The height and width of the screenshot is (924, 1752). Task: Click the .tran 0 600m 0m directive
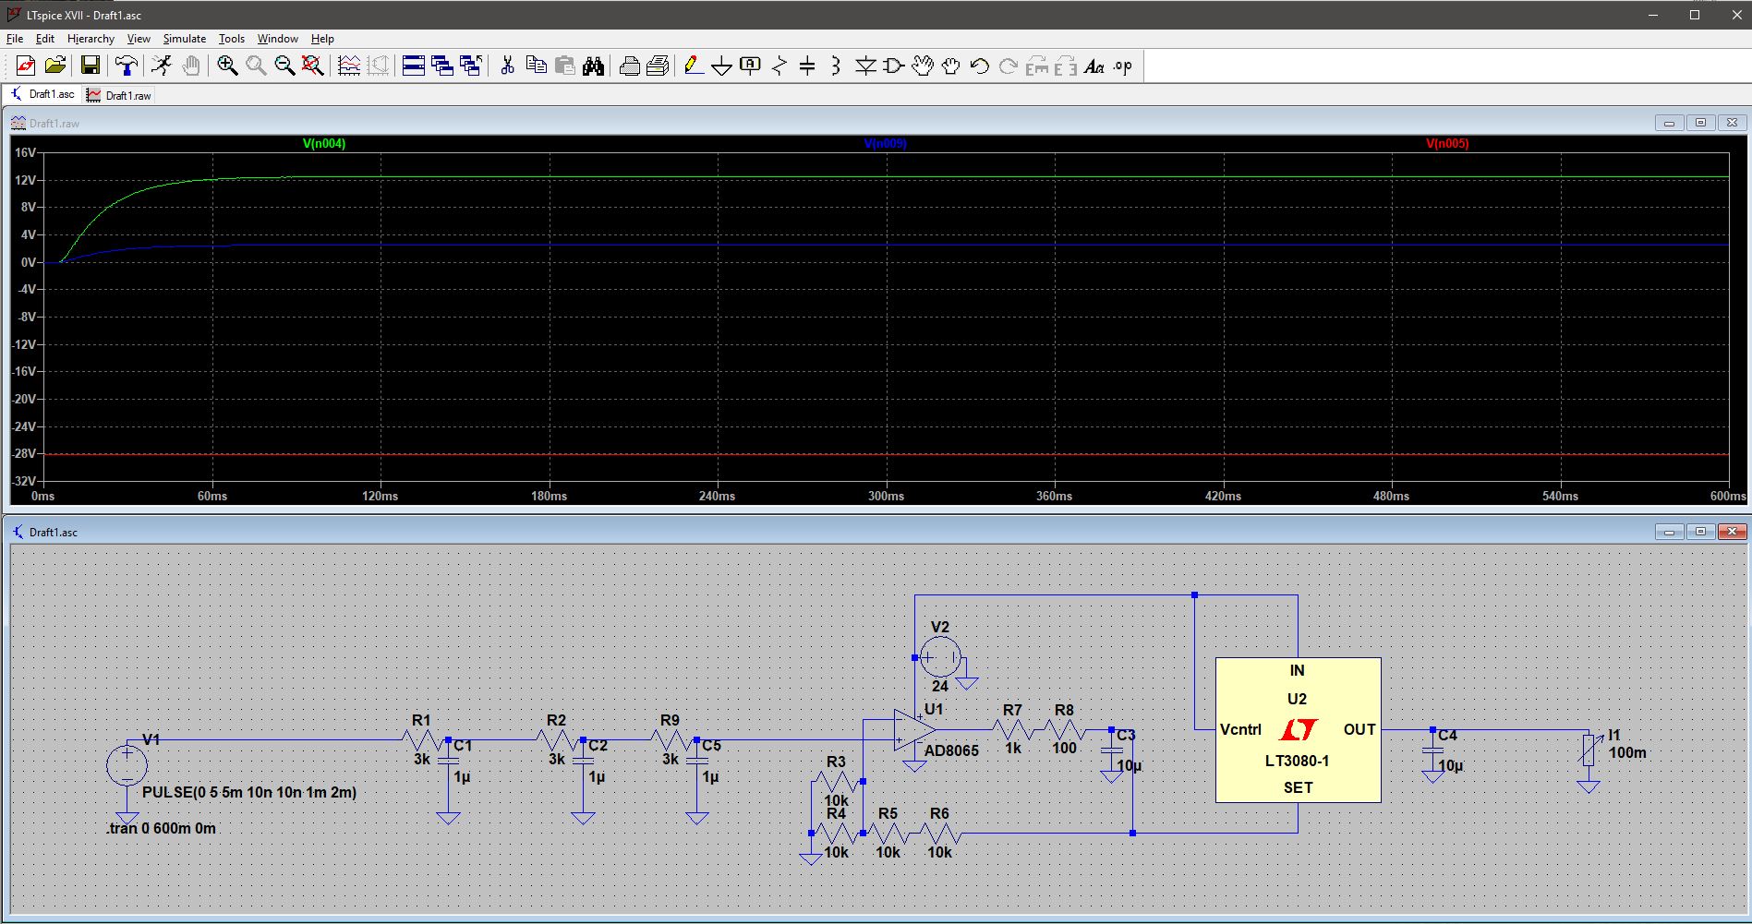[x=161, y=828]
